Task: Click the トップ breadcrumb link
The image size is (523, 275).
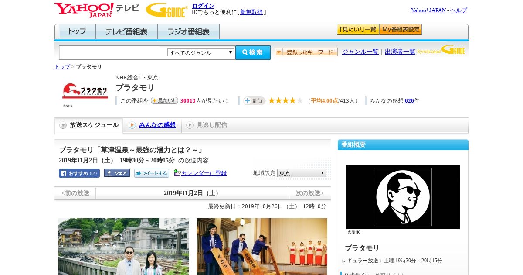Action: pos(62,67)
